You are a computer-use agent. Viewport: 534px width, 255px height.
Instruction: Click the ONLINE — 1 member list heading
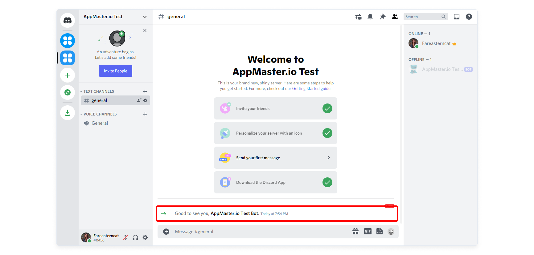pyautogui.click(x=419, y=34)
